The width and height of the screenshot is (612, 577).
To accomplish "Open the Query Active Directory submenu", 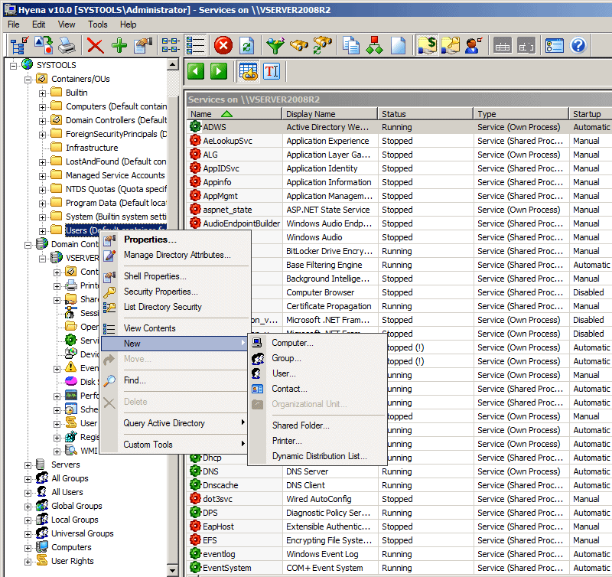I will (x=164, y=423).
